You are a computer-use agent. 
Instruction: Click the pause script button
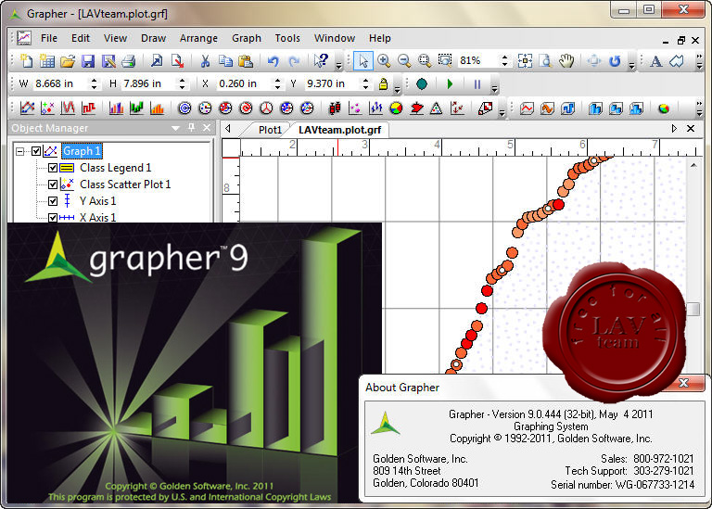tap(477, 84)
